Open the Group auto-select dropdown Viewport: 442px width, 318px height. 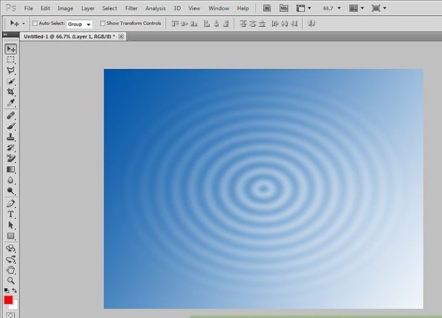pyautogui.click(x=79, y=24)
